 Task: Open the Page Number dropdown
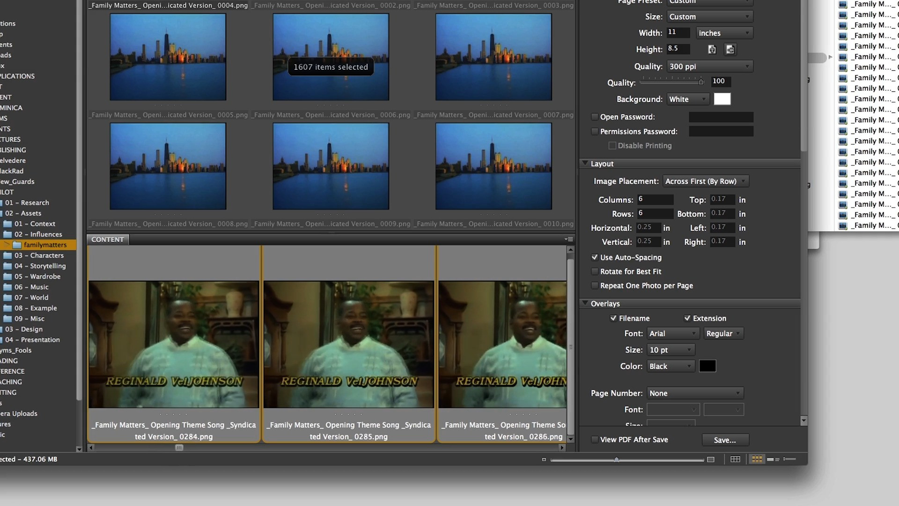pyautogui.click(x=695, y=394)
